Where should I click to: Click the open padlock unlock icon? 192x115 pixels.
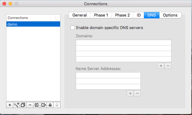point(57,105)
